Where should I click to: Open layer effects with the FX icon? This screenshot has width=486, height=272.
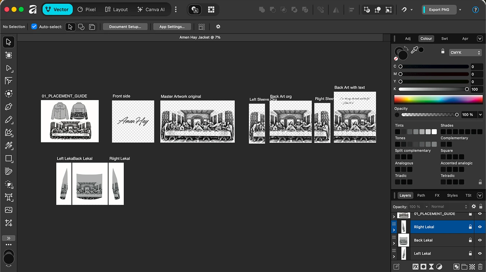[416, 267]
